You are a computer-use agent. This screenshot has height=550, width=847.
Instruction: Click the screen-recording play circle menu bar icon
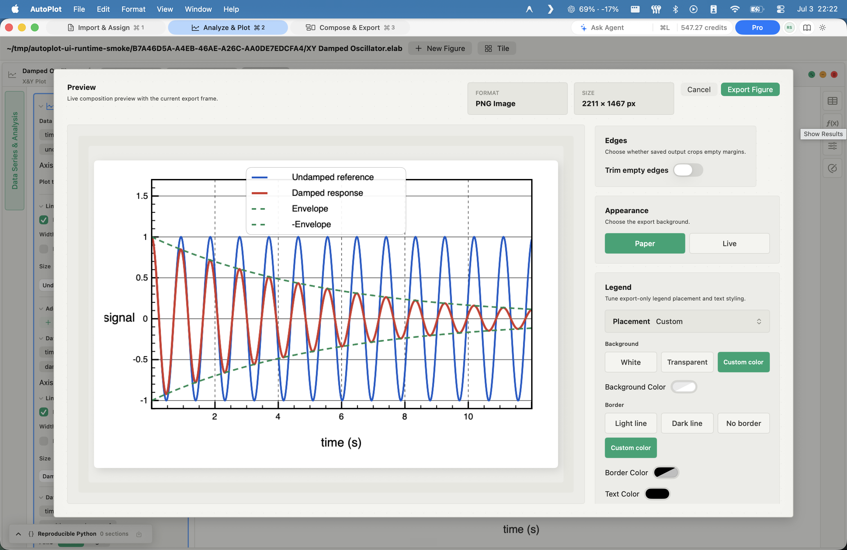point(693,9)
